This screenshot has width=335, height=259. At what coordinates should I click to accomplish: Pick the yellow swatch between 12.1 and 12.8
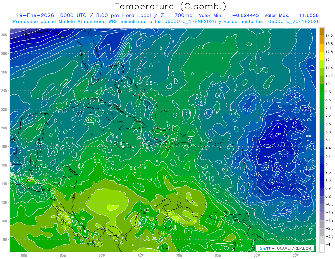point(322,56)
